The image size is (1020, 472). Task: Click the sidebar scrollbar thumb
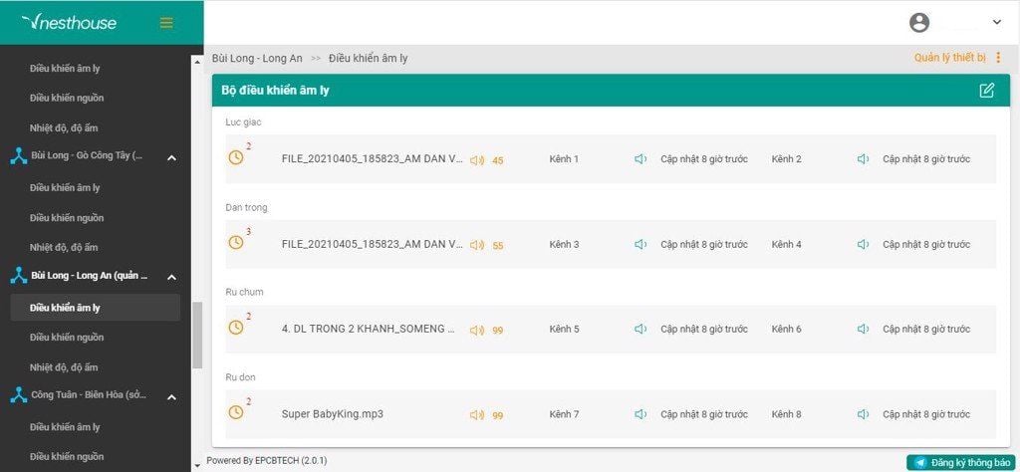click(197, 336)
